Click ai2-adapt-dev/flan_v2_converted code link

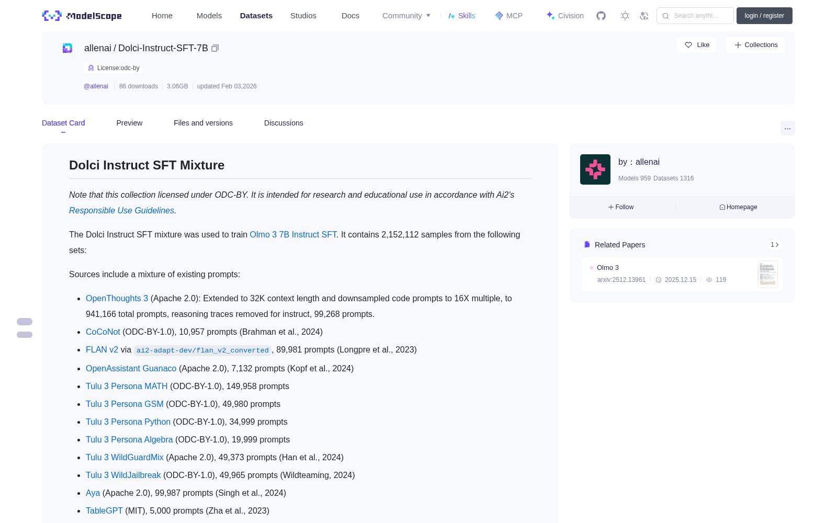pyautogui.click(x=202, y=350)
